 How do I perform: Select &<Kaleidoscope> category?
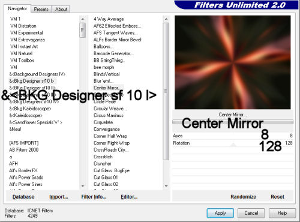coord(26,115)
